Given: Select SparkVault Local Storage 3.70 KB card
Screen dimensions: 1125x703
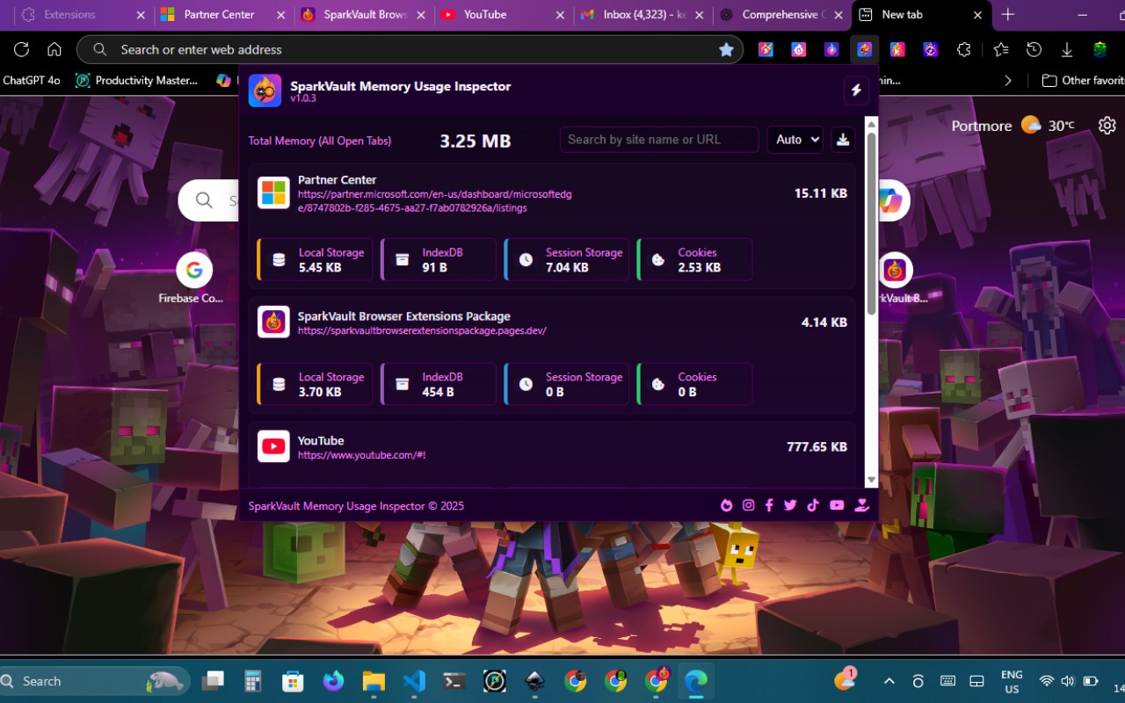Looking at the screenshot, I should click(x=315, y=384).
